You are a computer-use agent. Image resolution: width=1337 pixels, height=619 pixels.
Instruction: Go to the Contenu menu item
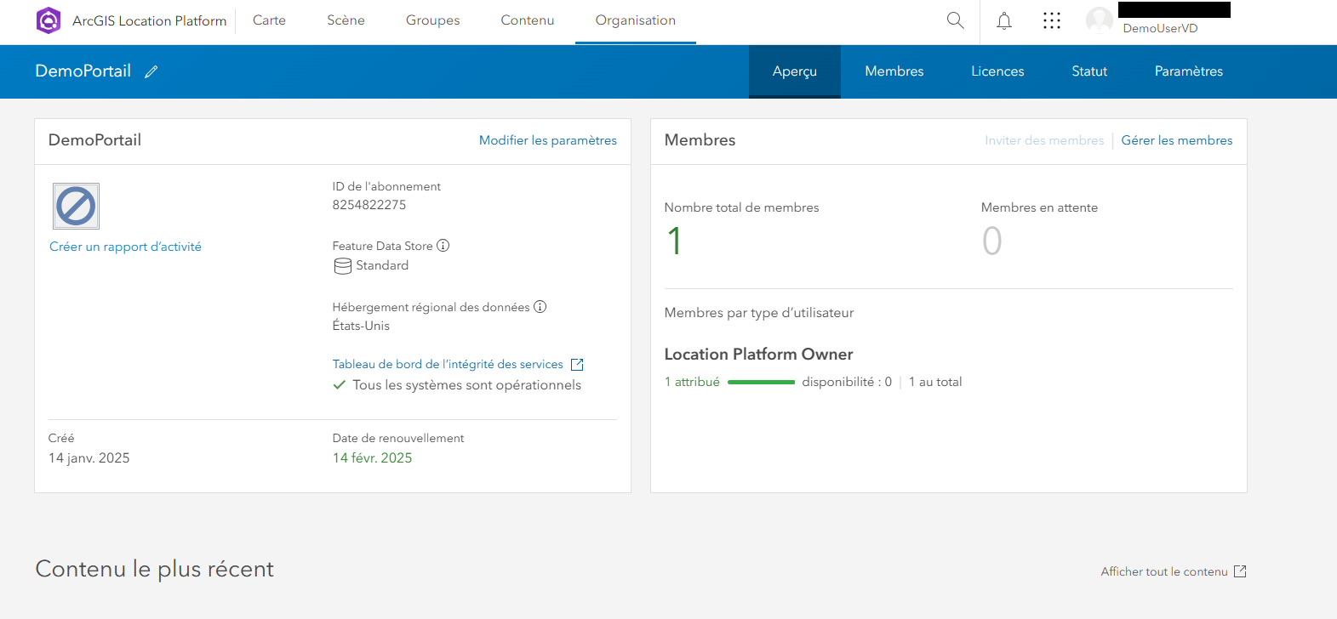coord(527,20)
